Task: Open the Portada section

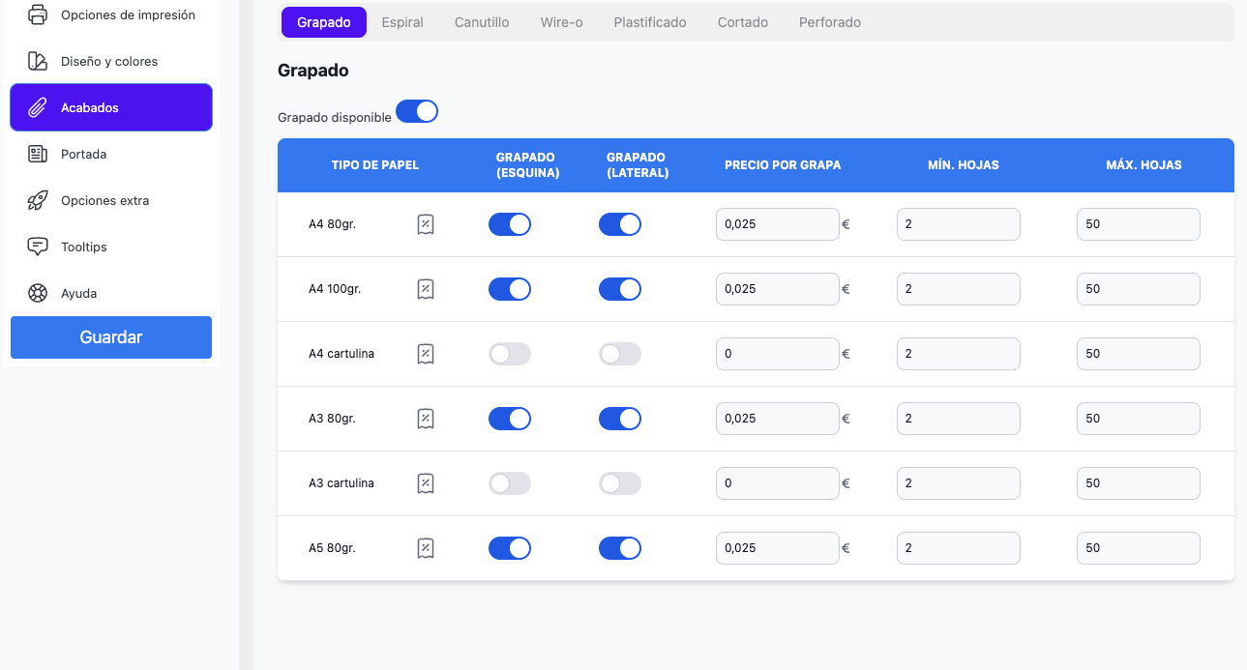Action: (111, 154)
